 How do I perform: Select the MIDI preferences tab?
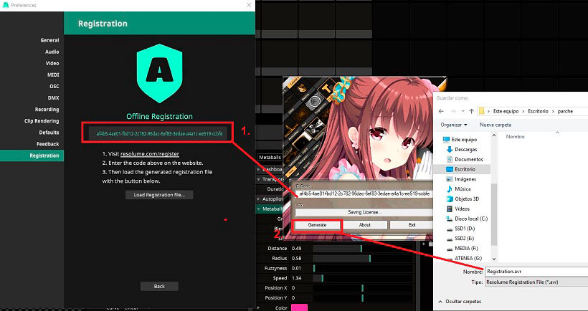pyautogui.click(x=53, y=75)
